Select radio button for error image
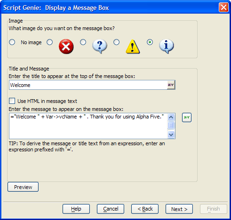 (50, 42)
